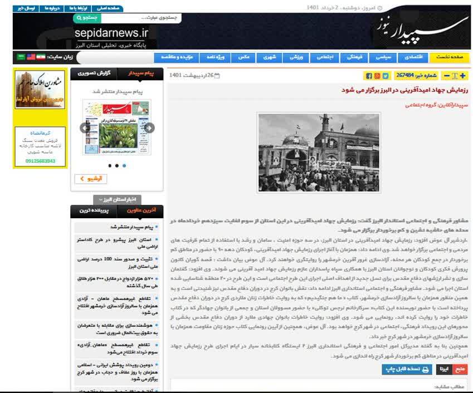Viewport: 473px width, 393px height.
Task: Open ارتباط با ما contact page
Action: click(78, 8)
